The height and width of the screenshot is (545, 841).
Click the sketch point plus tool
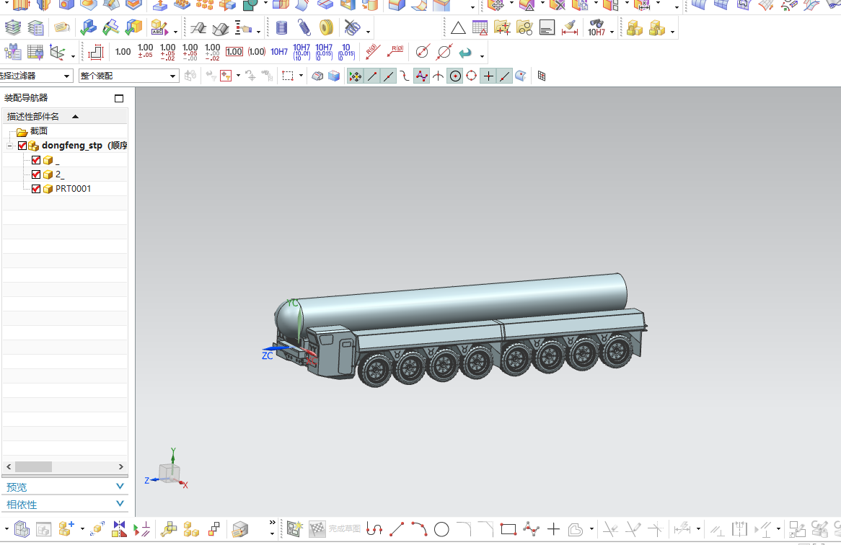coord(553,530)
